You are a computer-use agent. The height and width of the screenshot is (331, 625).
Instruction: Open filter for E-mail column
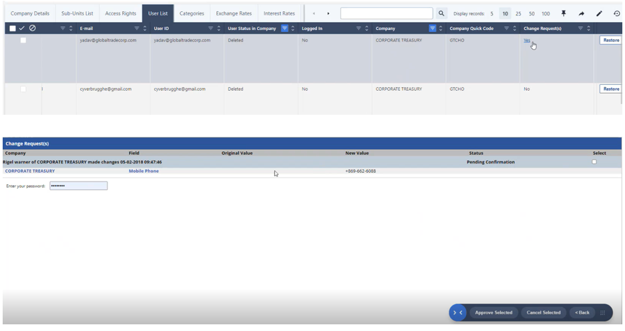click(x=137, y=28)
